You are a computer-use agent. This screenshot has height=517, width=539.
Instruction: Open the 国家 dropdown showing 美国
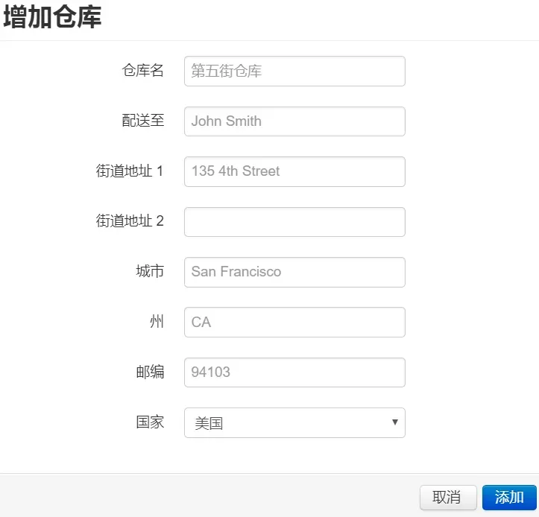[x=294, y=423]
